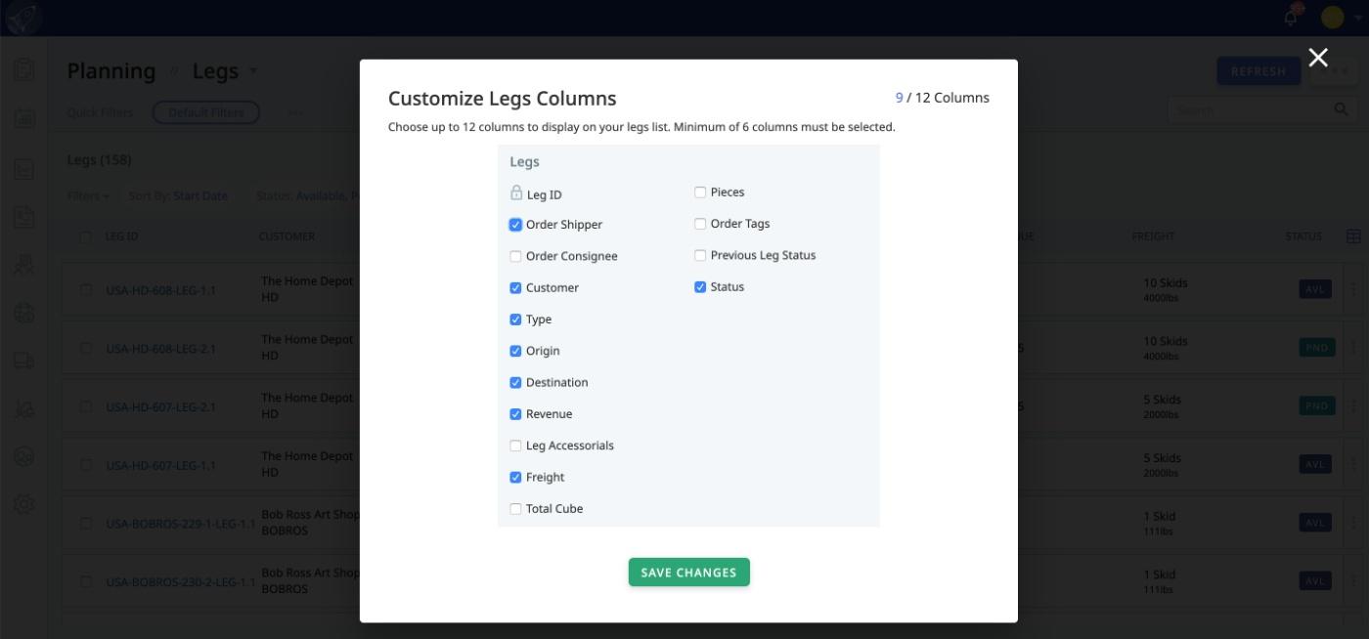Open the clipboard icon in the left sidebar
The width and height of the screenshot is (1369, 639).
coord(23,70)
